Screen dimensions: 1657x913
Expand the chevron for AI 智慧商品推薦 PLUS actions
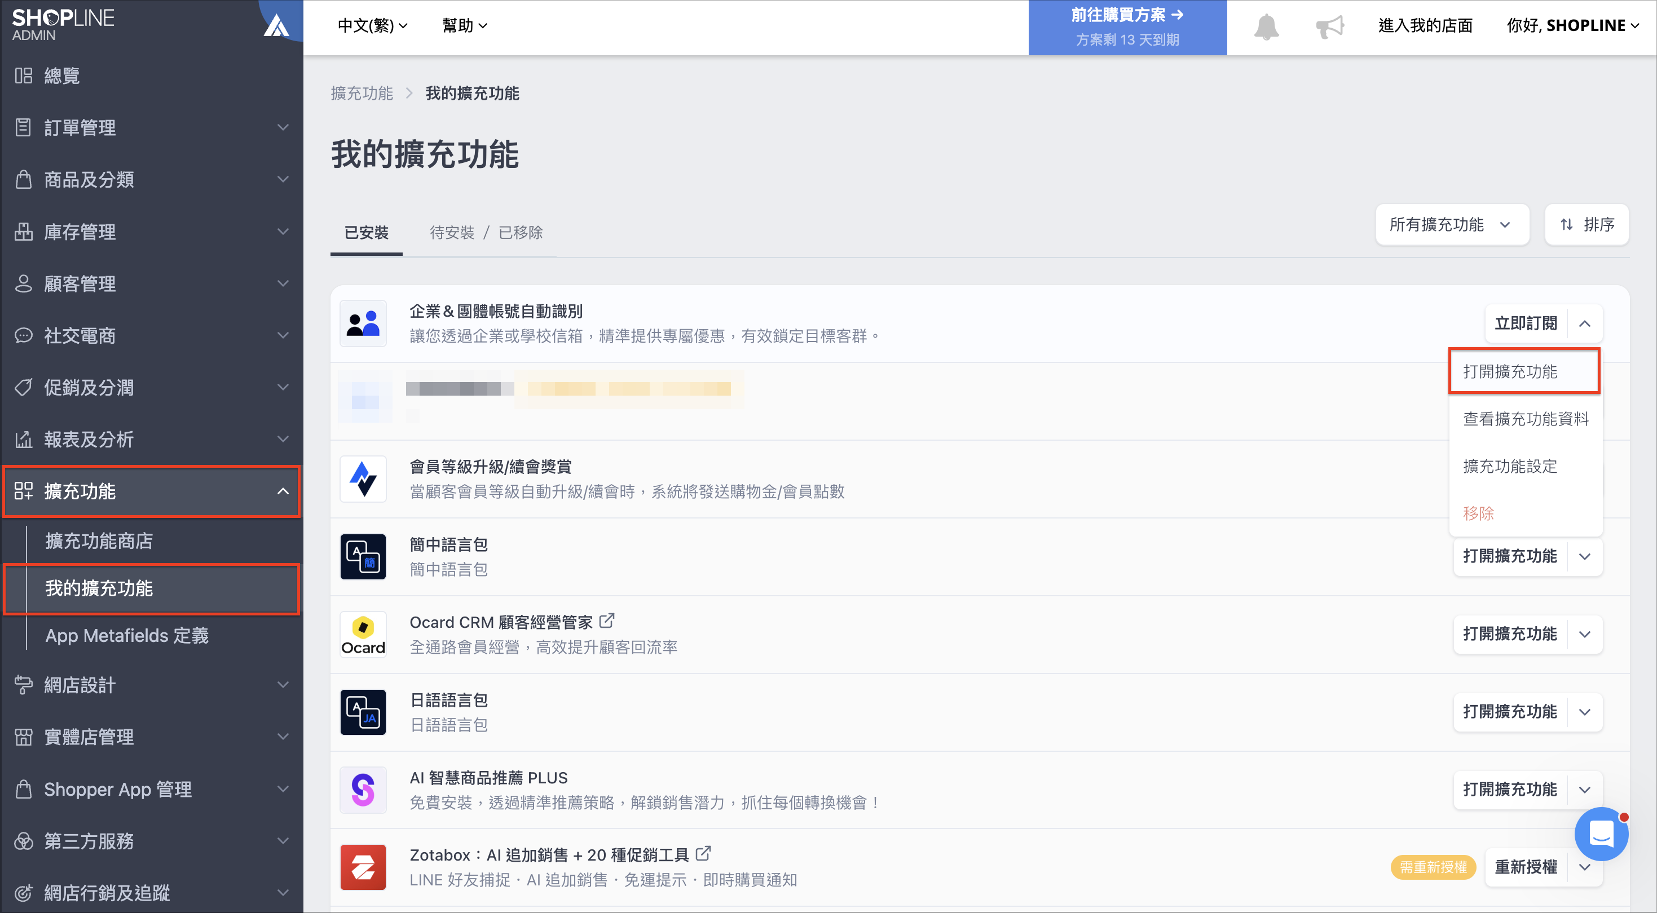(x=1584, y=790)
